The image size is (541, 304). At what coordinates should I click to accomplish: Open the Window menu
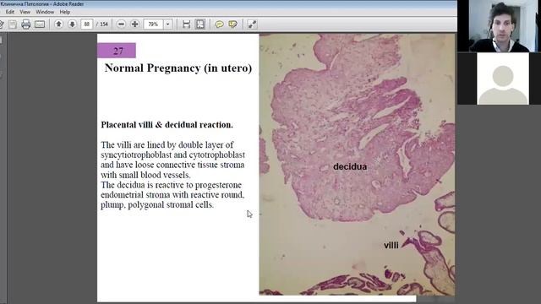coord(45,12)
